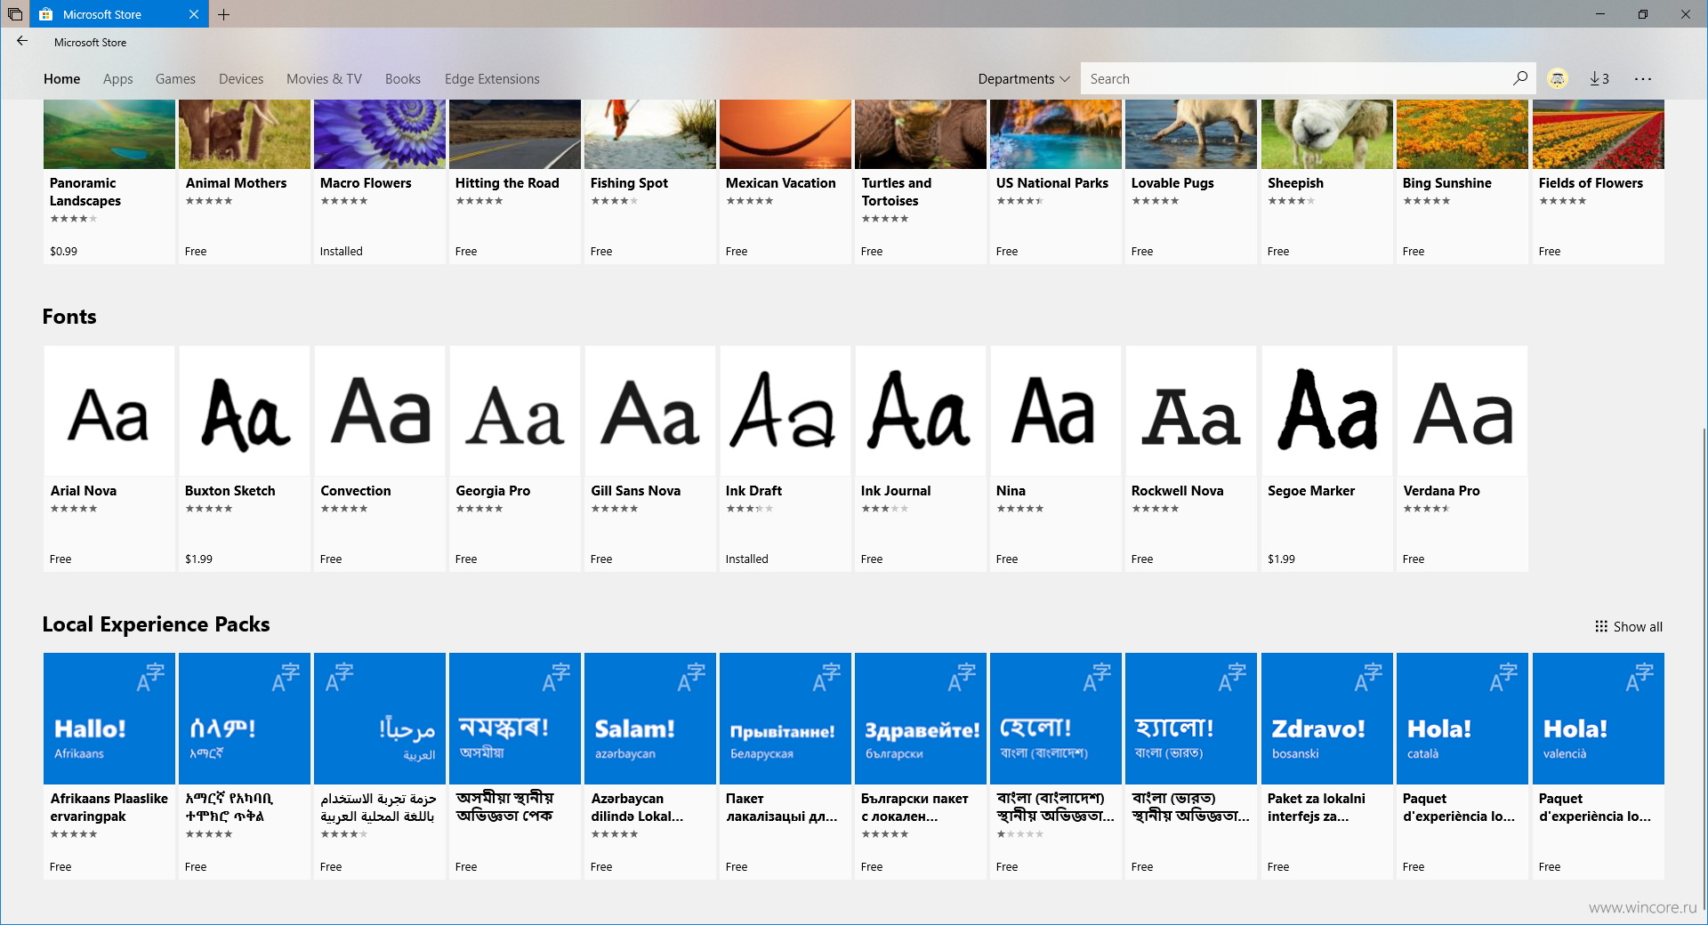The image size is (1708, 925).
Task: Open the Беларуская experience pack tile
Action: 786,766
